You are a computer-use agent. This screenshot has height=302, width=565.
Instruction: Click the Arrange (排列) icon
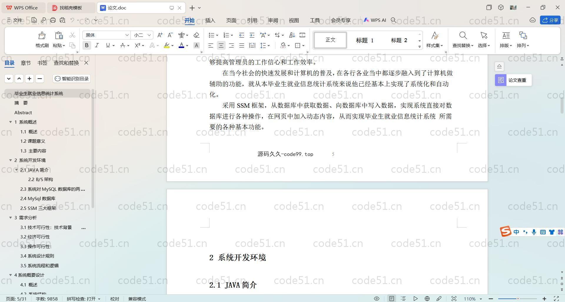(523, 36)
